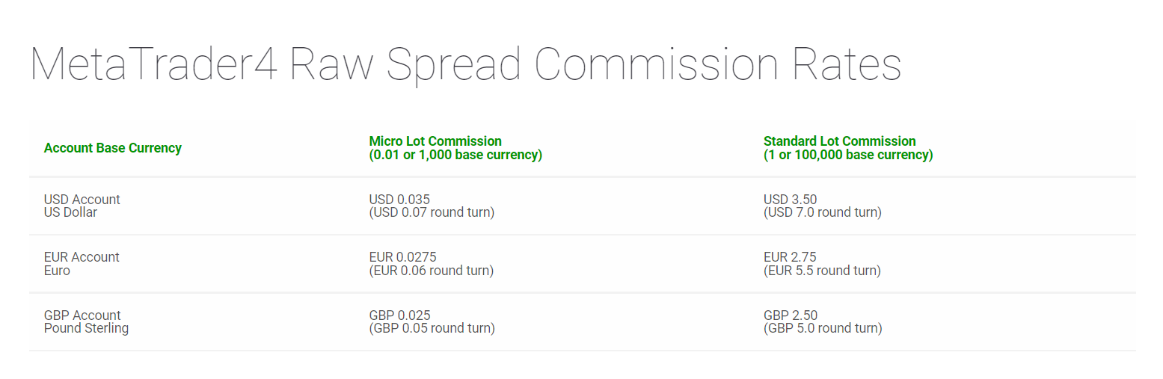Viewport: 1163px width, 379px height.
Task: Click the USD 0.035 micro lot value
Action: [399, 200]
